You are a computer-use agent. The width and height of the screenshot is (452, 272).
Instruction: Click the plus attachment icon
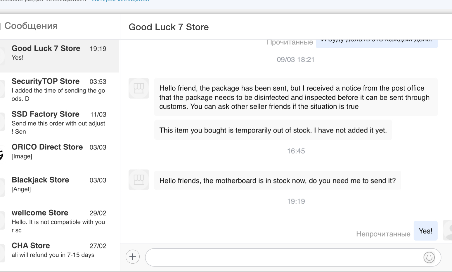(x=133, y=257)
